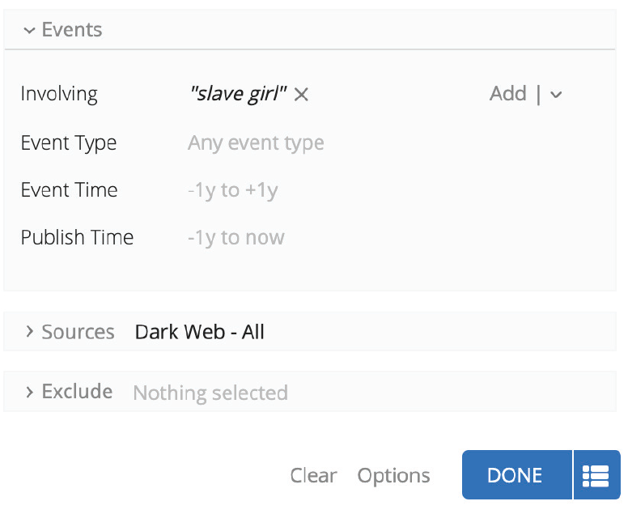628x514 pixels.
Task: Click the Involving row label
Action: (x=59, y=94)
